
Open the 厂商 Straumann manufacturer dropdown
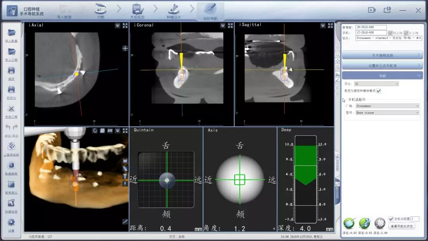pos(387,106)
